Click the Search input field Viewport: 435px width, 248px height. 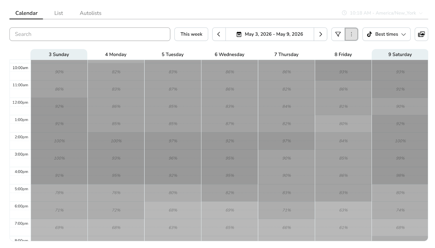pyautogui.click(x=90, y=34)
